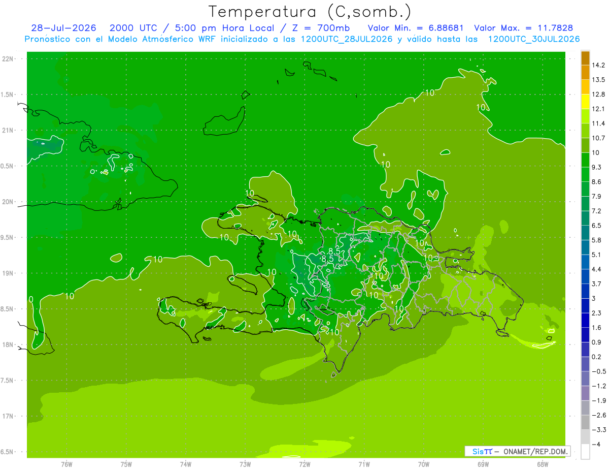Screen dimensions: 609x471
Task: Click the init time "1200UTC_28JUL2026"
Action: pos(347,39)
